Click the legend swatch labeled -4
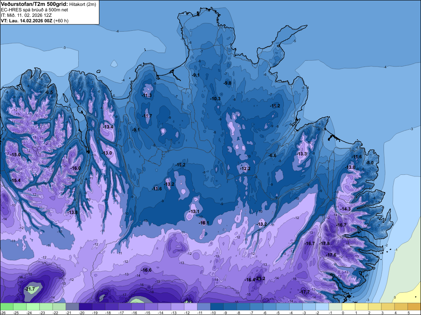The image size is (421, 315). click(296, 307)
